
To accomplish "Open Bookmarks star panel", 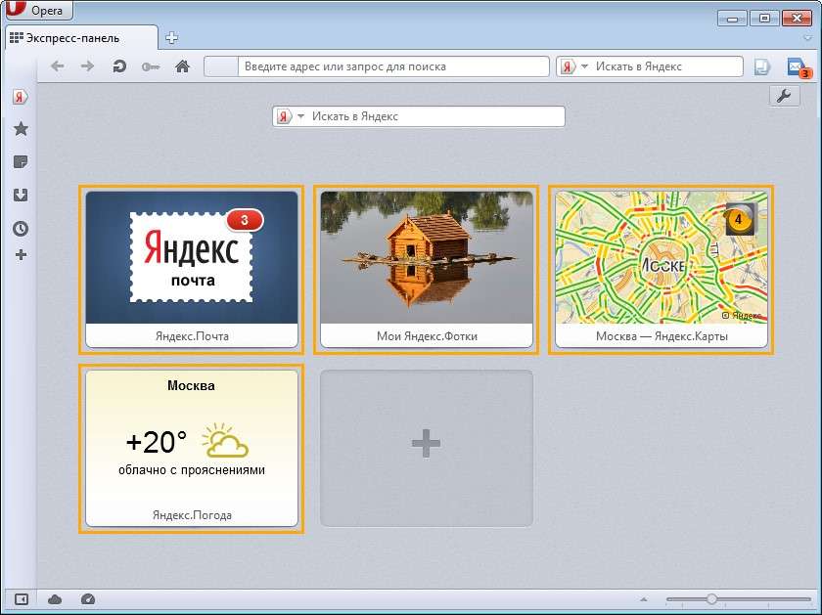I will (21, 129).
